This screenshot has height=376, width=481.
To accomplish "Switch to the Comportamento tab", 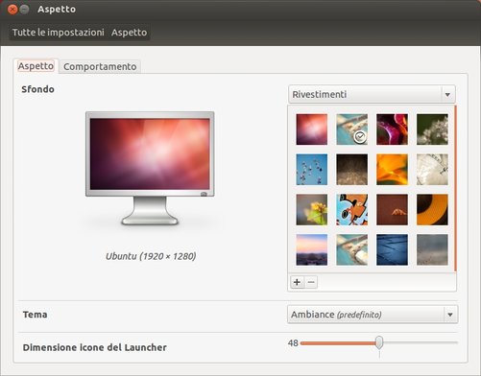I will pos(100,66).
